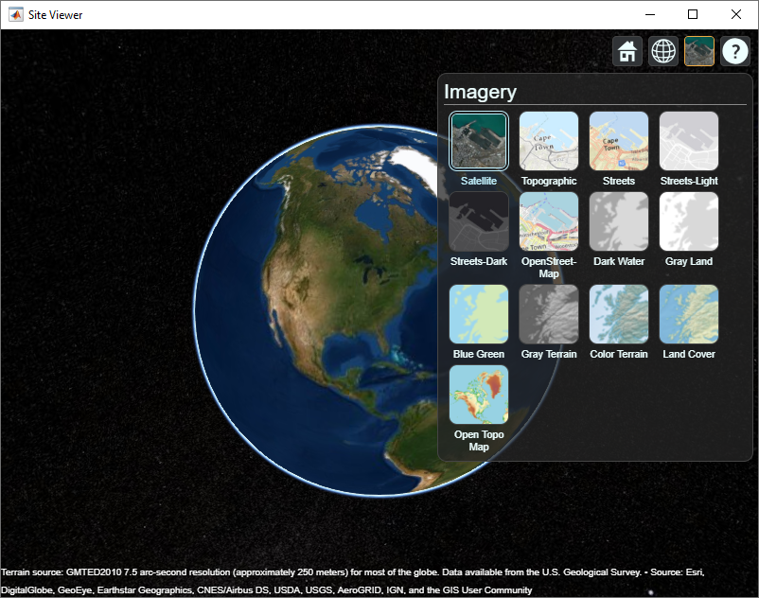This screenshot has width=759, height=598.
Task: Choose the Dark Water basemap thumbnail
Action: 619,221
